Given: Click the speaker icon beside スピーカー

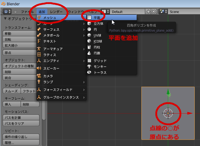Looking at the screenshot, I should (39, 68).
